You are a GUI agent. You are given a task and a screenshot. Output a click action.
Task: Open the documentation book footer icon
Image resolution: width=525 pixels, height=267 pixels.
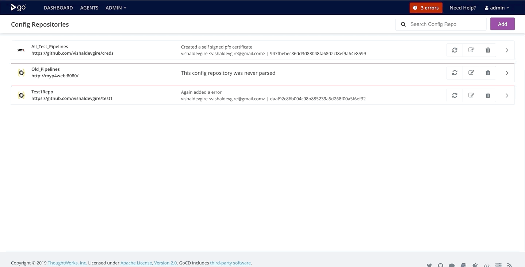click(463, 266)
